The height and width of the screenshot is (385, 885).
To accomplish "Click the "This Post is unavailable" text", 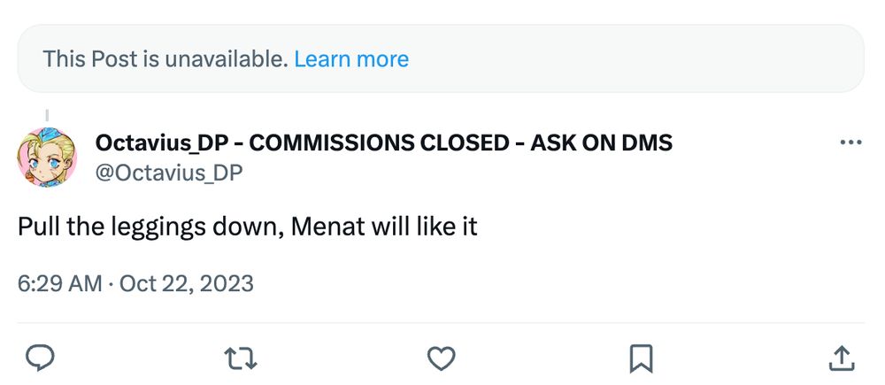I will 165,59.
